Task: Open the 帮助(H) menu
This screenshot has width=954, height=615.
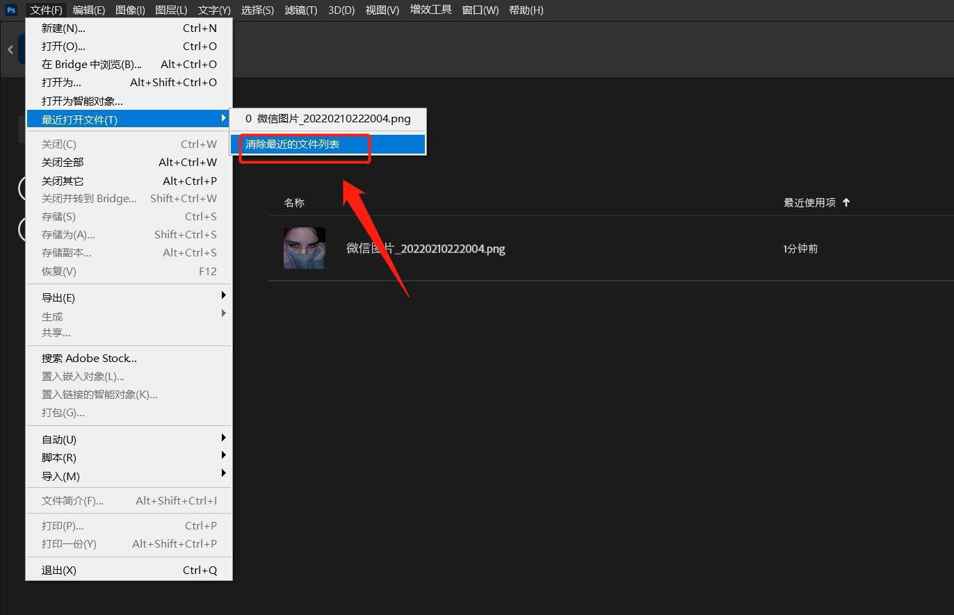Action: (526, 10)
